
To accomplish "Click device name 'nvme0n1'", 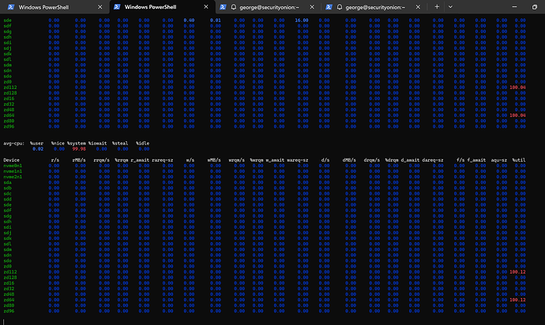I will coord(13,166).
